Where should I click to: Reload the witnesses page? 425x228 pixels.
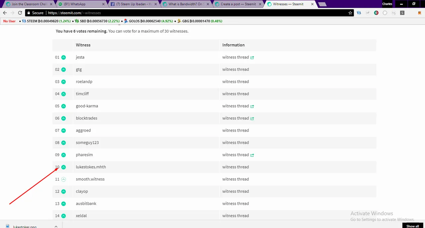(x=20, y=13)
